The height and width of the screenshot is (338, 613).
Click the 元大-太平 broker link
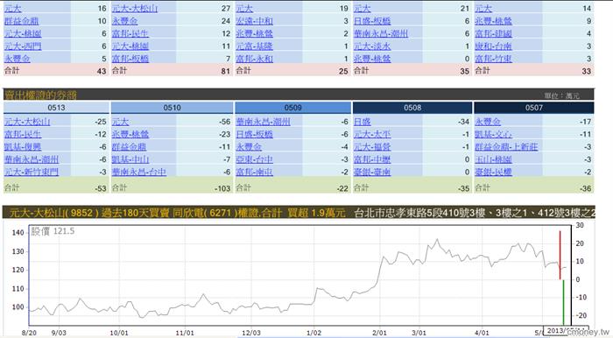[372, 135]
